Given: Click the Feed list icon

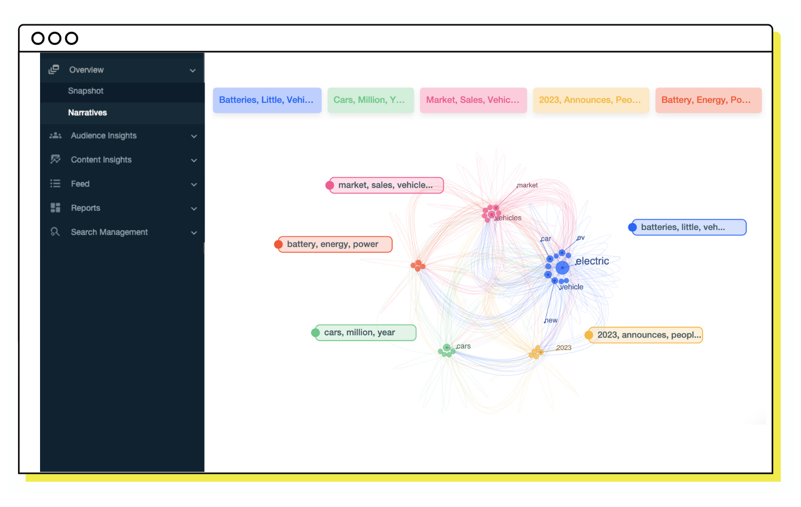Looking at the screenshot, I should tap(55, 184).
